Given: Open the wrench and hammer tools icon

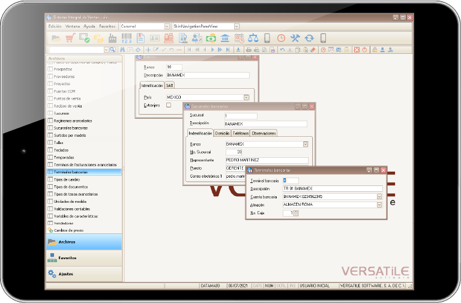Looking at the screenshot, I should click(x=295, y=38).
